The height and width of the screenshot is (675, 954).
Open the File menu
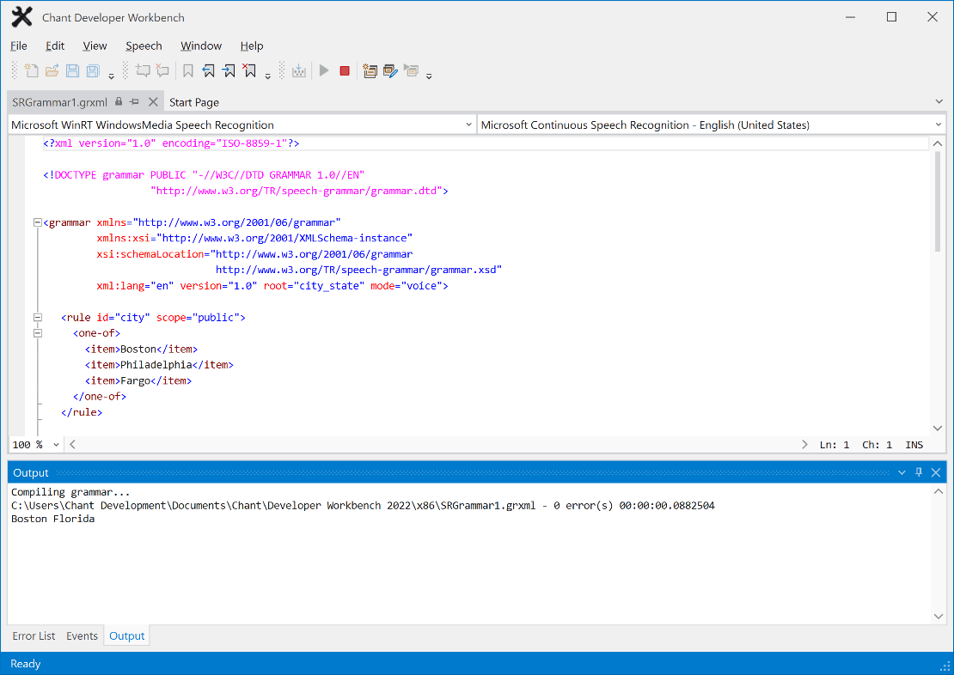point(19,46)
